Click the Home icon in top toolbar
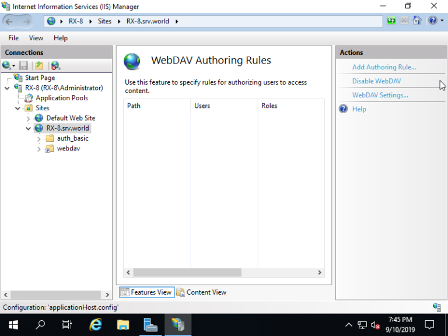The width and height of the screenshot is (448, 336). tap(417, 20)
